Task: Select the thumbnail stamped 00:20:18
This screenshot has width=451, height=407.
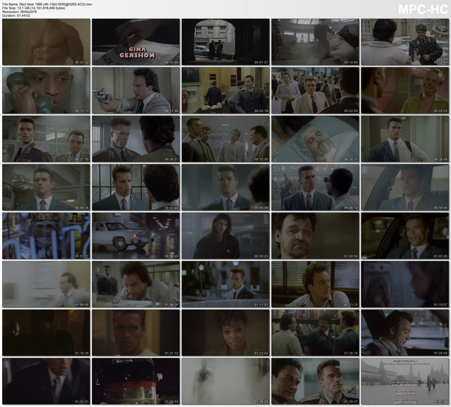Action: (225, 91)
